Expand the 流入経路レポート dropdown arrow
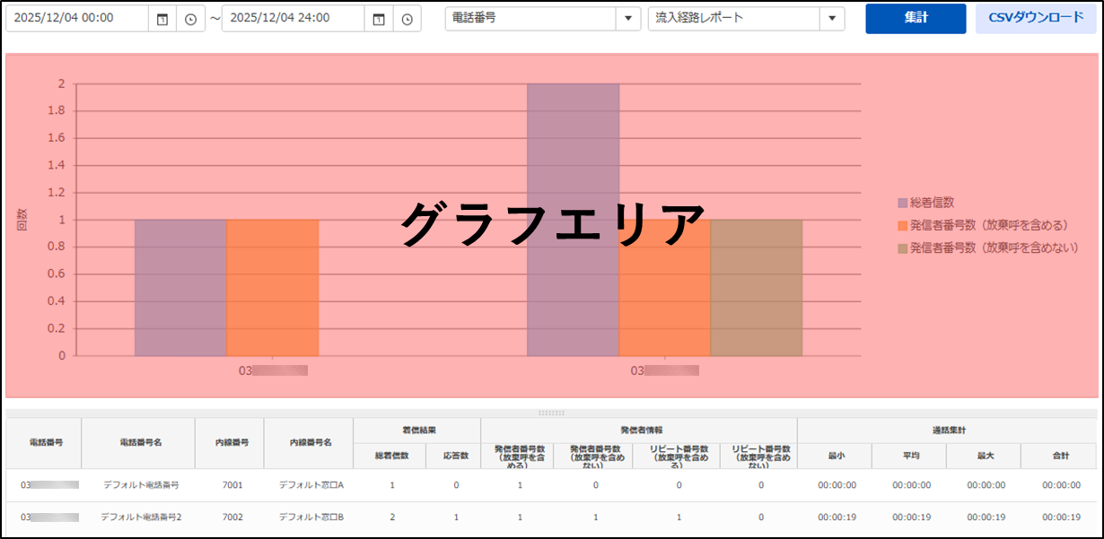Viewport: 1104px width, 539px height. point(832,19)
